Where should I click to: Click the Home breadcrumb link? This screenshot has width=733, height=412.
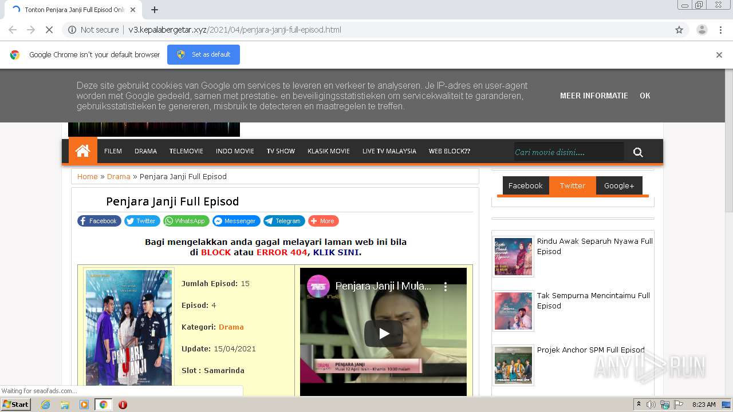point(88,176)
